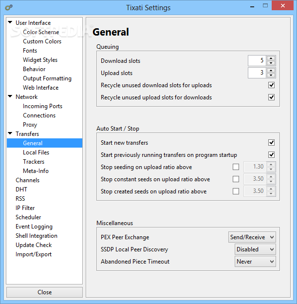The height and width of the screenshot is (304, 297).
Task: Click the Upload slots value field
Action: point(257,73)
